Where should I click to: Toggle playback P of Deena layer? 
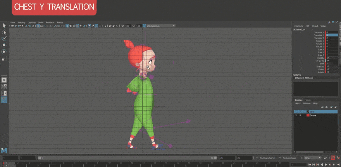300,115
